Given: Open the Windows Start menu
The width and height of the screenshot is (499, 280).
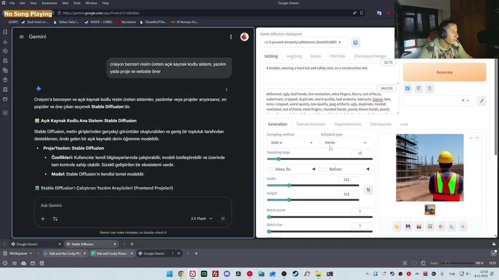Looking at the screenshot, I should coord(170,274).
